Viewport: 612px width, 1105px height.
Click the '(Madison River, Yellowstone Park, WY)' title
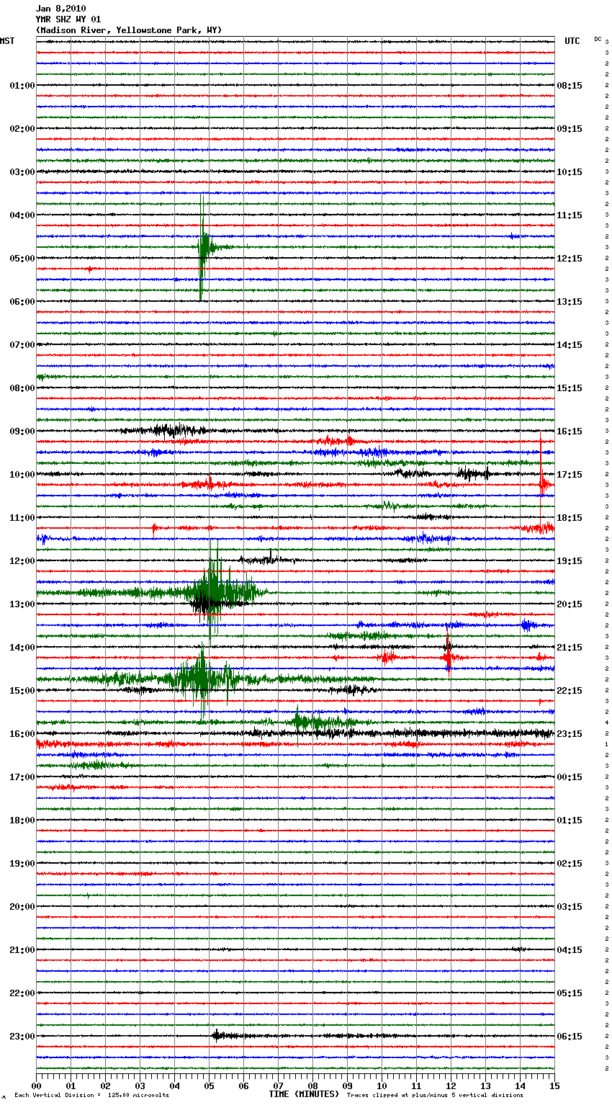129,30
